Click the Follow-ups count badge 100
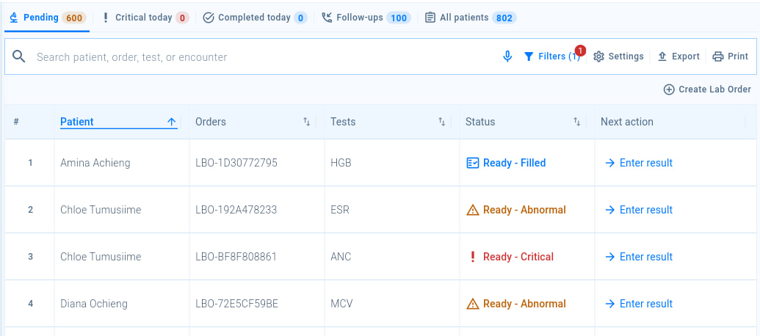 coord(399,18)
